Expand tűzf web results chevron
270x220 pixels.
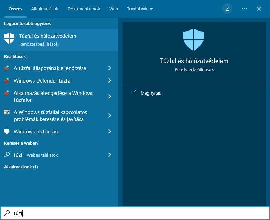(x=110, y=155)
